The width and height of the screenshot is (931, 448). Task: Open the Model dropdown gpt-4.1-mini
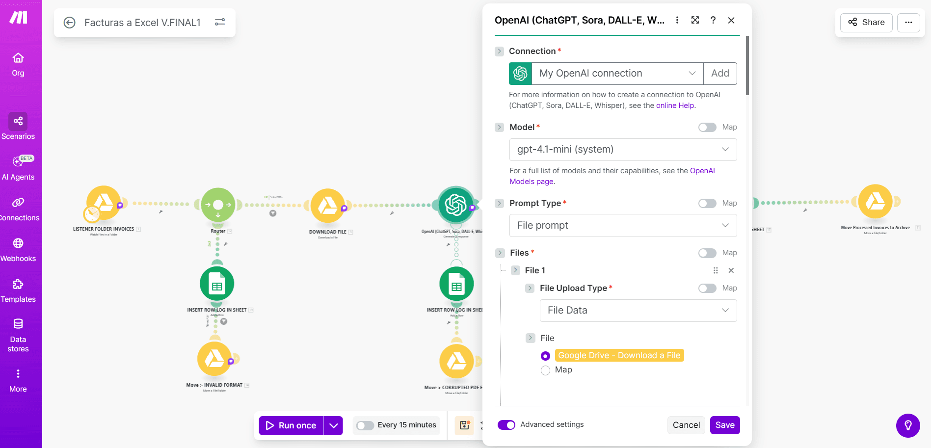(x=622, y=150)
